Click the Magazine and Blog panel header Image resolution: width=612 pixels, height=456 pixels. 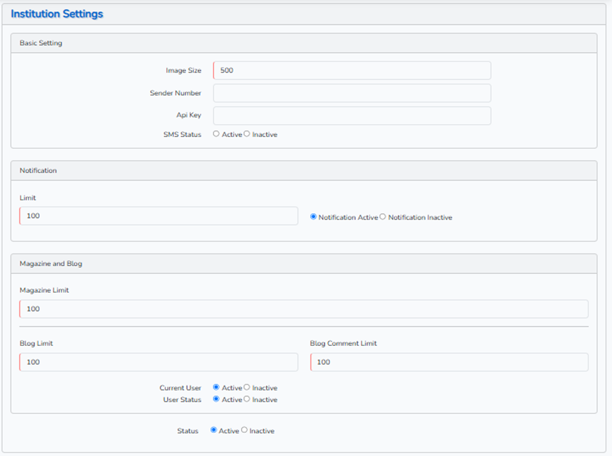point(304,263)
